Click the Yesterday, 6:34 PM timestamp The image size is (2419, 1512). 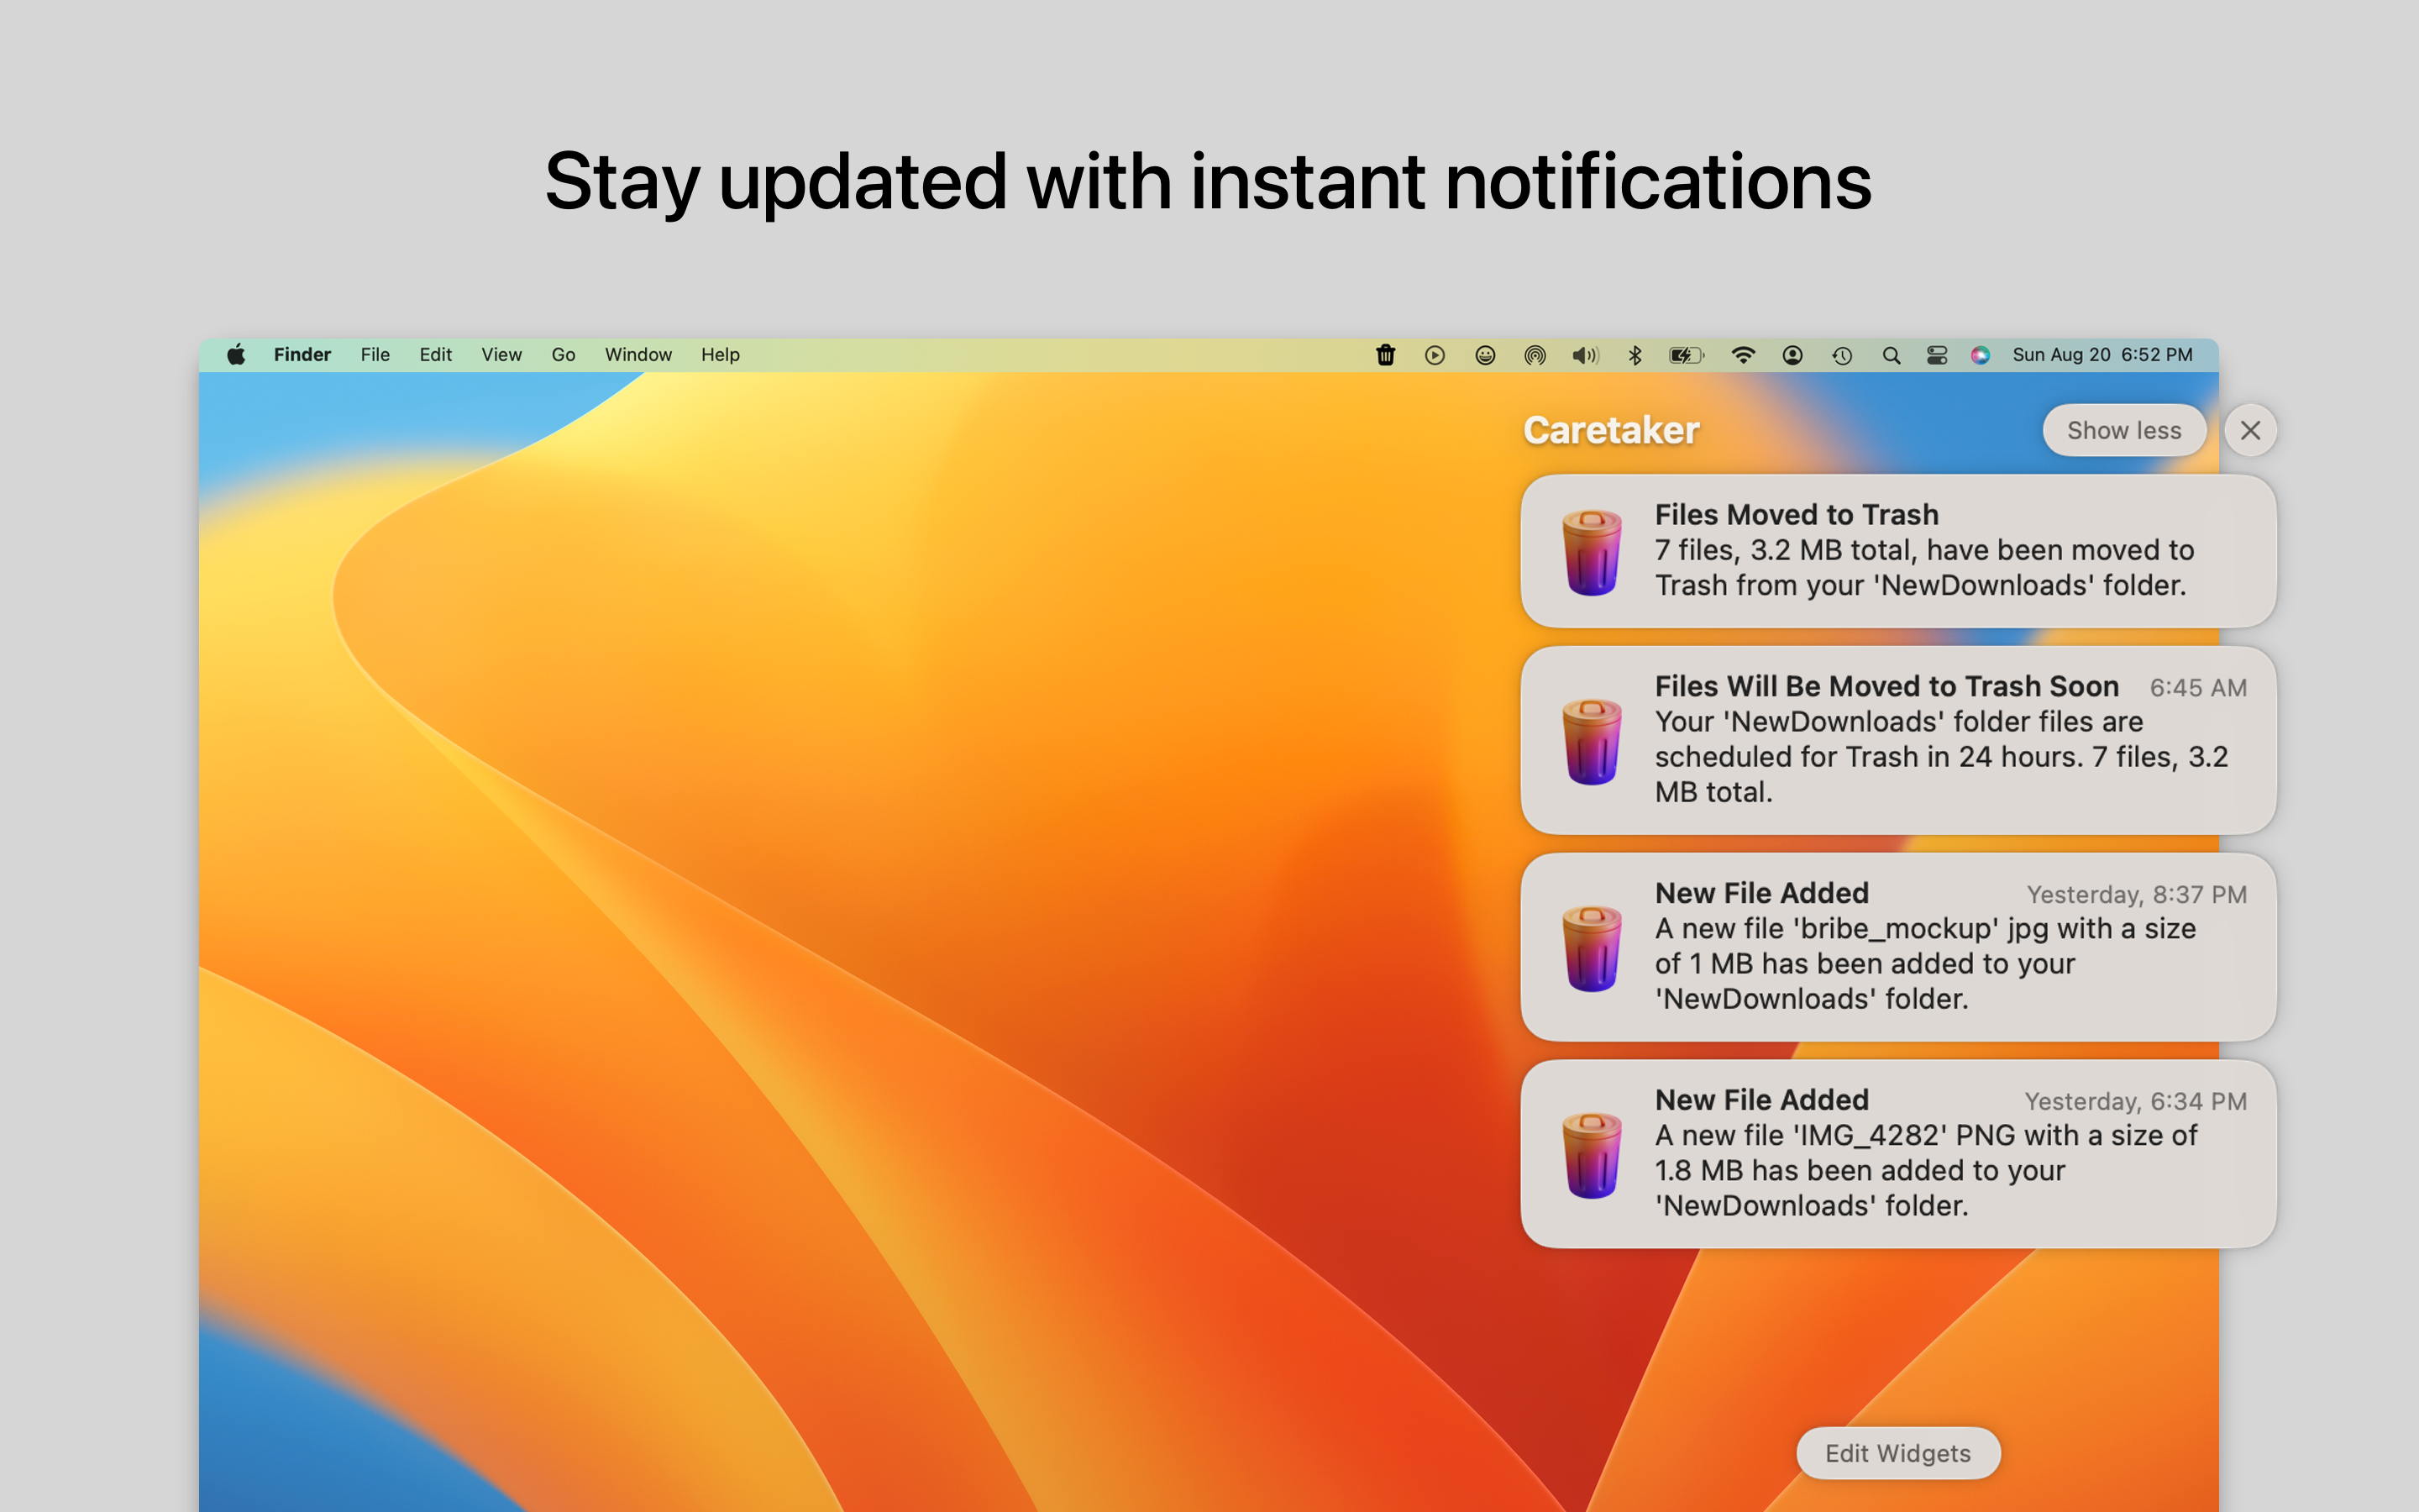tap(2135, 1102)
